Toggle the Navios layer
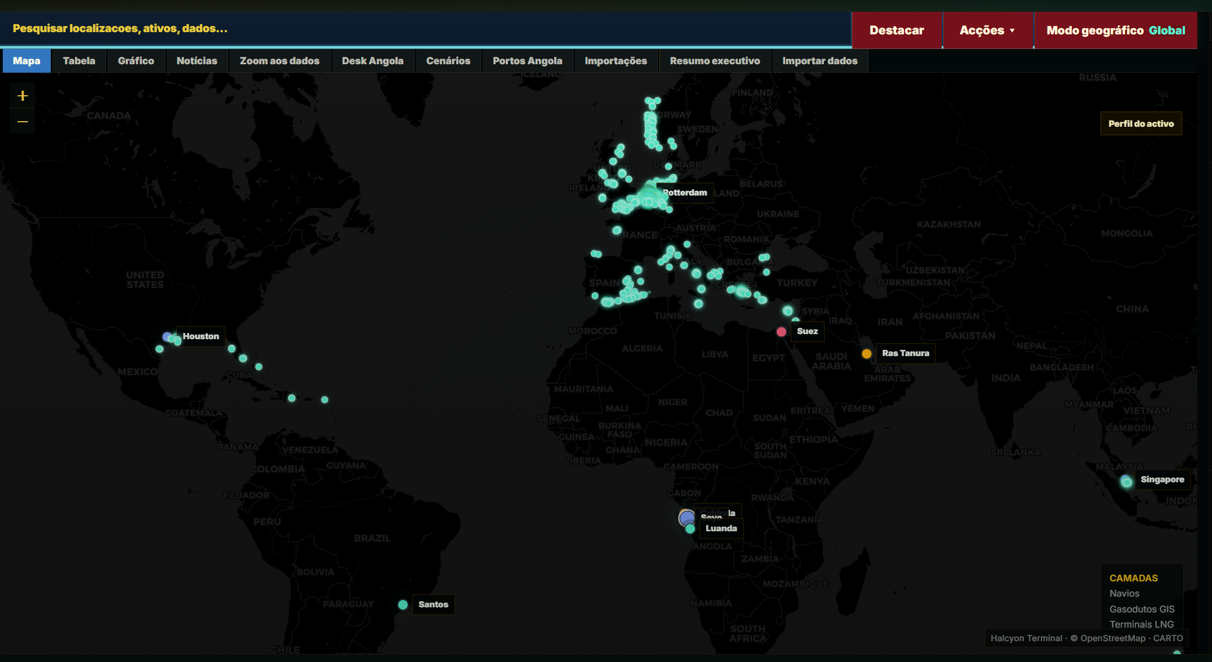The width and height of the screenshot is (1212, 662). pyautogui.click(x=1124, y=593)
